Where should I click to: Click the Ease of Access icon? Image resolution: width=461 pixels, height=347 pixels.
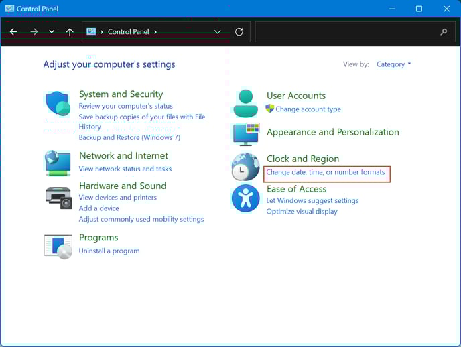pos(245,198)
